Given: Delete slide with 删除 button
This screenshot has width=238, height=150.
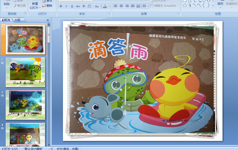Looking at the screenshot, I should coord(47,6).
